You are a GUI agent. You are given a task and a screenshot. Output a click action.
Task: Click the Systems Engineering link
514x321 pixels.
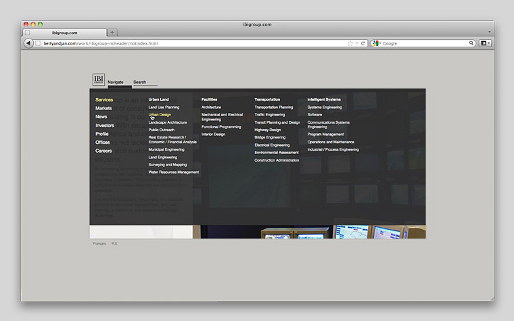click(x=324, y=107)
